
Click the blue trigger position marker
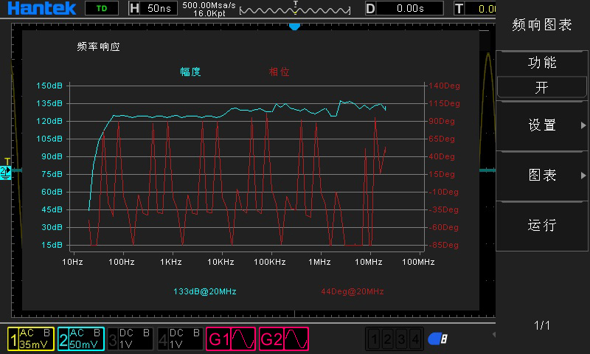coord(294,26)
